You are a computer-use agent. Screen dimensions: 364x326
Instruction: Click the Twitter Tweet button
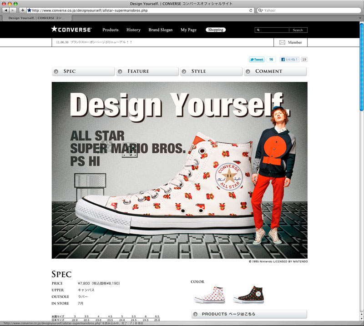point(257,60)
